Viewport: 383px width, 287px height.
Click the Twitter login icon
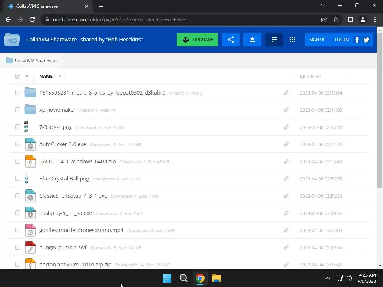pyautogui.click(x=366, y=40)
